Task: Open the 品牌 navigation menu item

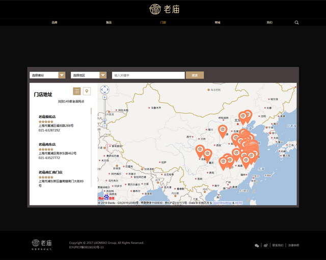Action: click(x=55, y=22)
